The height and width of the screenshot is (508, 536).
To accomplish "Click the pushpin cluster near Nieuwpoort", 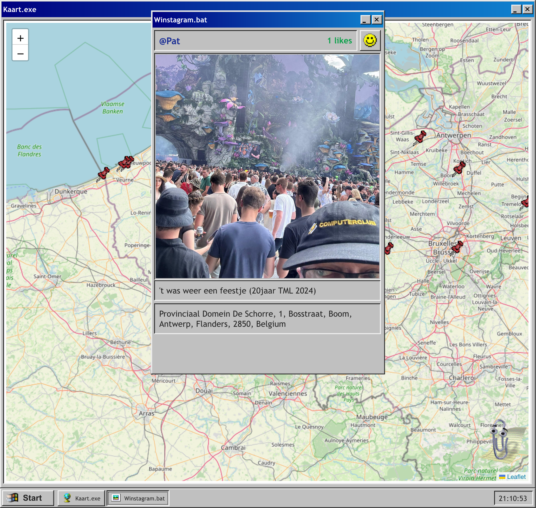I will [x=126, y=163].
